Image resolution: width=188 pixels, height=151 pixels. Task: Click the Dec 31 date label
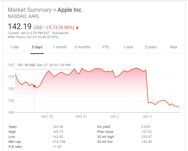(81, 116)
